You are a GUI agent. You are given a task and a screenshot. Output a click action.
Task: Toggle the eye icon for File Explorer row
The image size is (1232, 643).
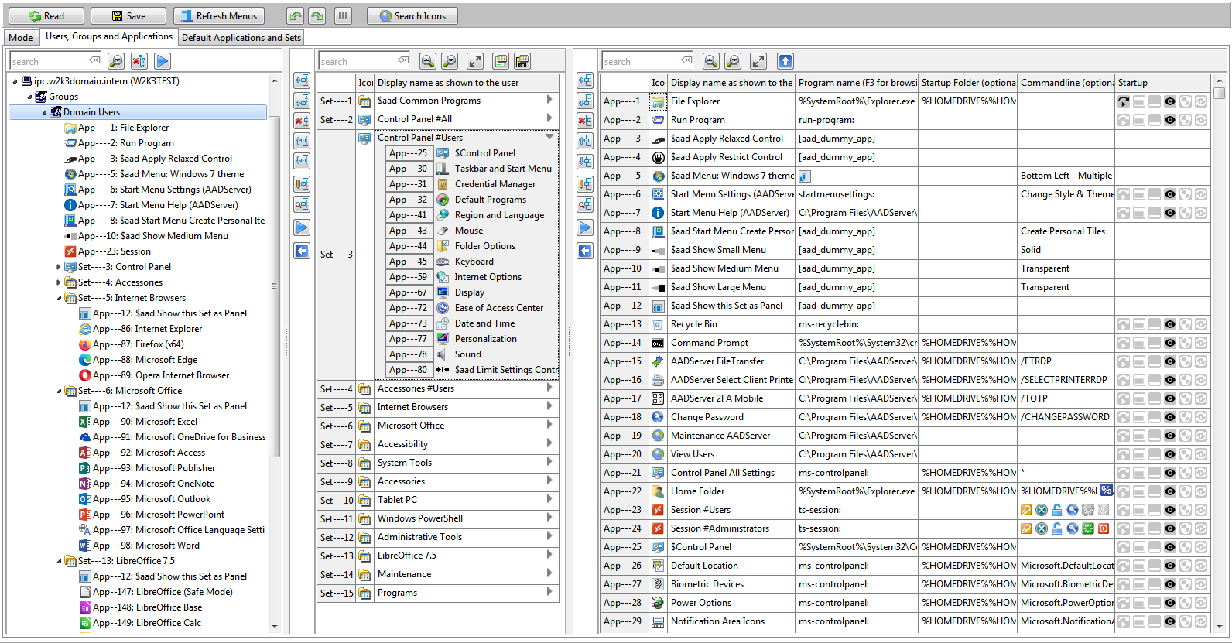coord(1169,101)
